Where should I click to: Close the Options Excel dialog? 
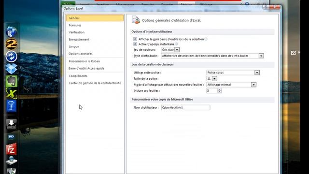coord(275,7)
